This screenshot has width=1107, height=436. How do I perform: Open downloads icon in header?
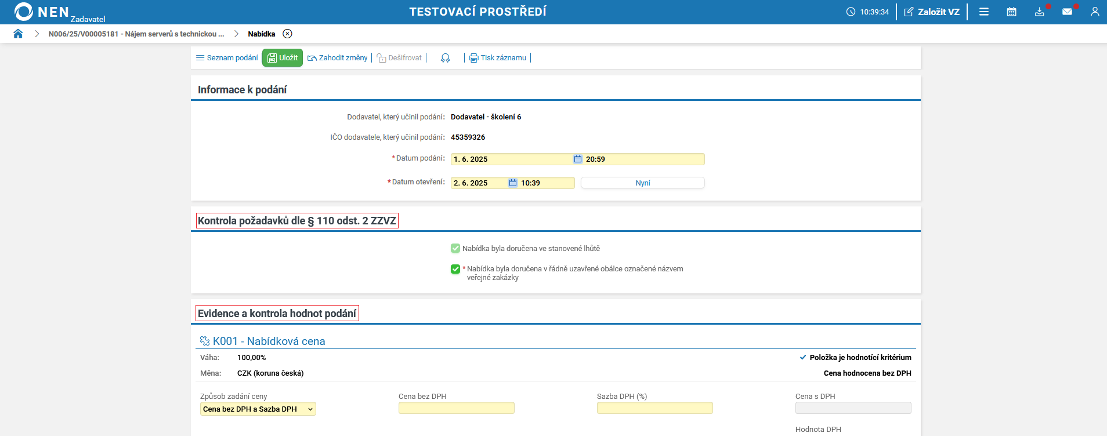pyautogui.click(x=1039, y=12)
